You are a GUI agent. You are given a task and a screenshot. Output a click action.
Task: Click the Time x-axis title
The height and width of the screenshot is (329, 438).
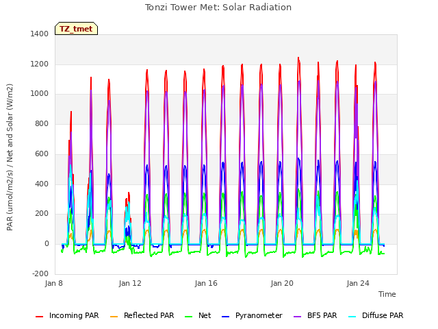pyautogui.click(x=387, y=294)
